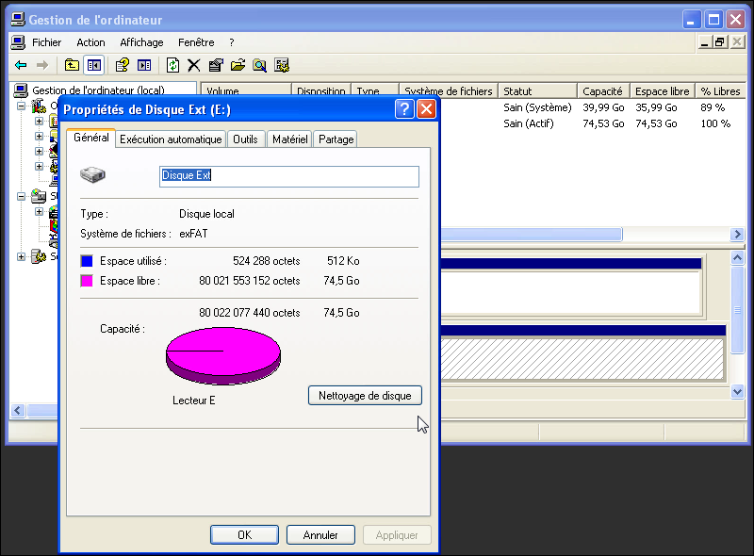Open the Affichage menu
The width and height of the screenshot is (754, 556).
[142, 42]
